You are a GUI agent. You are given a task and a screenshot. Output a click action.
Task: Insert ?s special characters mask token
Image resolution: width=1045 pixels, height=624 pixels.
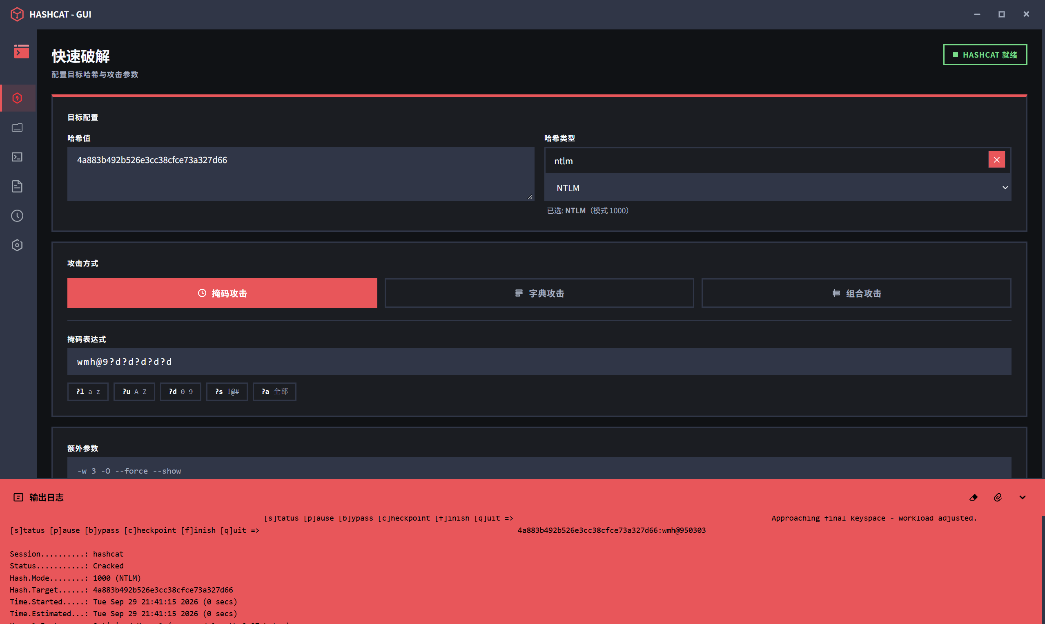pos(227,391)
